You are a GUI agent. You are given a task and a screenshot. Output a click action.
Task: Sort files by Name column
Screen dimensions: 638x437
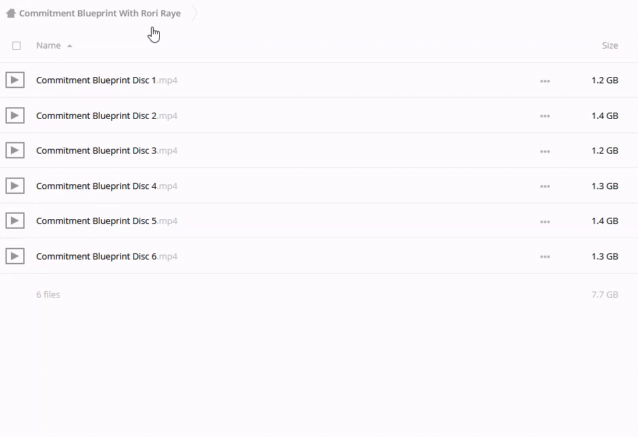click(x=48, y=46)
